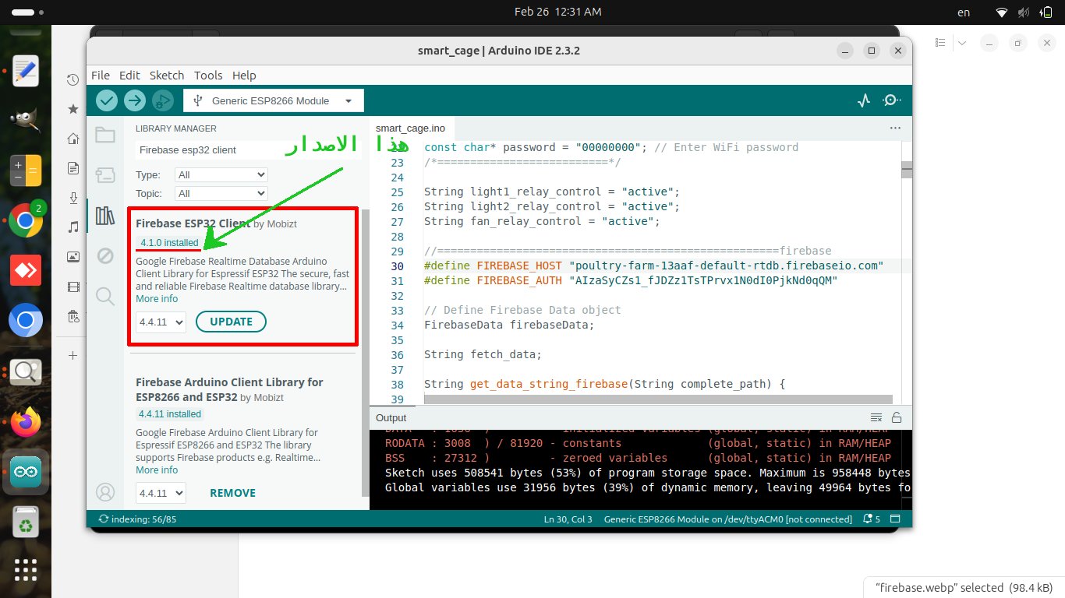Click the editor vertical scrollbar thumb

click(907, 170)
